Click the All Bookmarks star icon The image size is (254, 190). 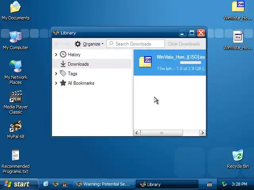(63, 83)
